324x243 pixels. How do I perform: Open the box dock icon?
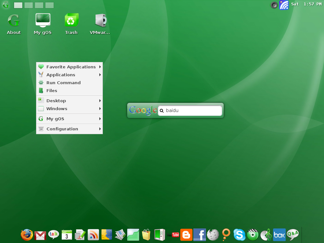coord(279,235)
